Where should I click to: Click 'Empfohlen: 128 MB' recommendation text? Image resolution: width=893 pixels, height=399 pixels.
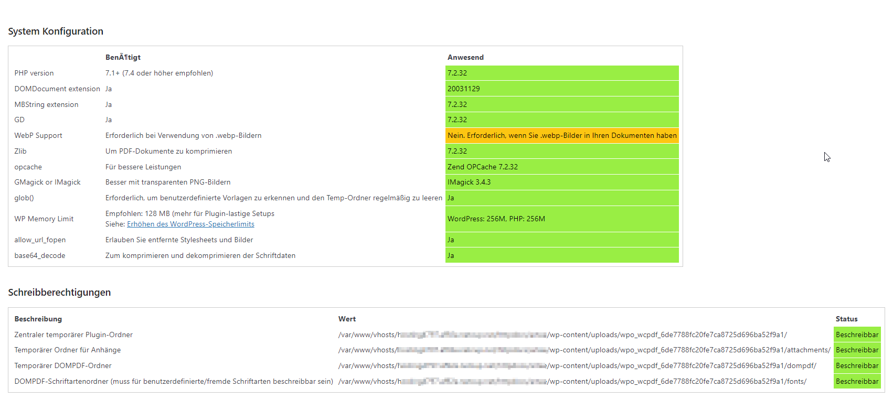click(190, 213)
